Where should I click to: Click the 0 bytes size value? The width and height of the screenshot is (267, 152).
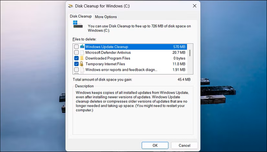[x=179, y=58]
